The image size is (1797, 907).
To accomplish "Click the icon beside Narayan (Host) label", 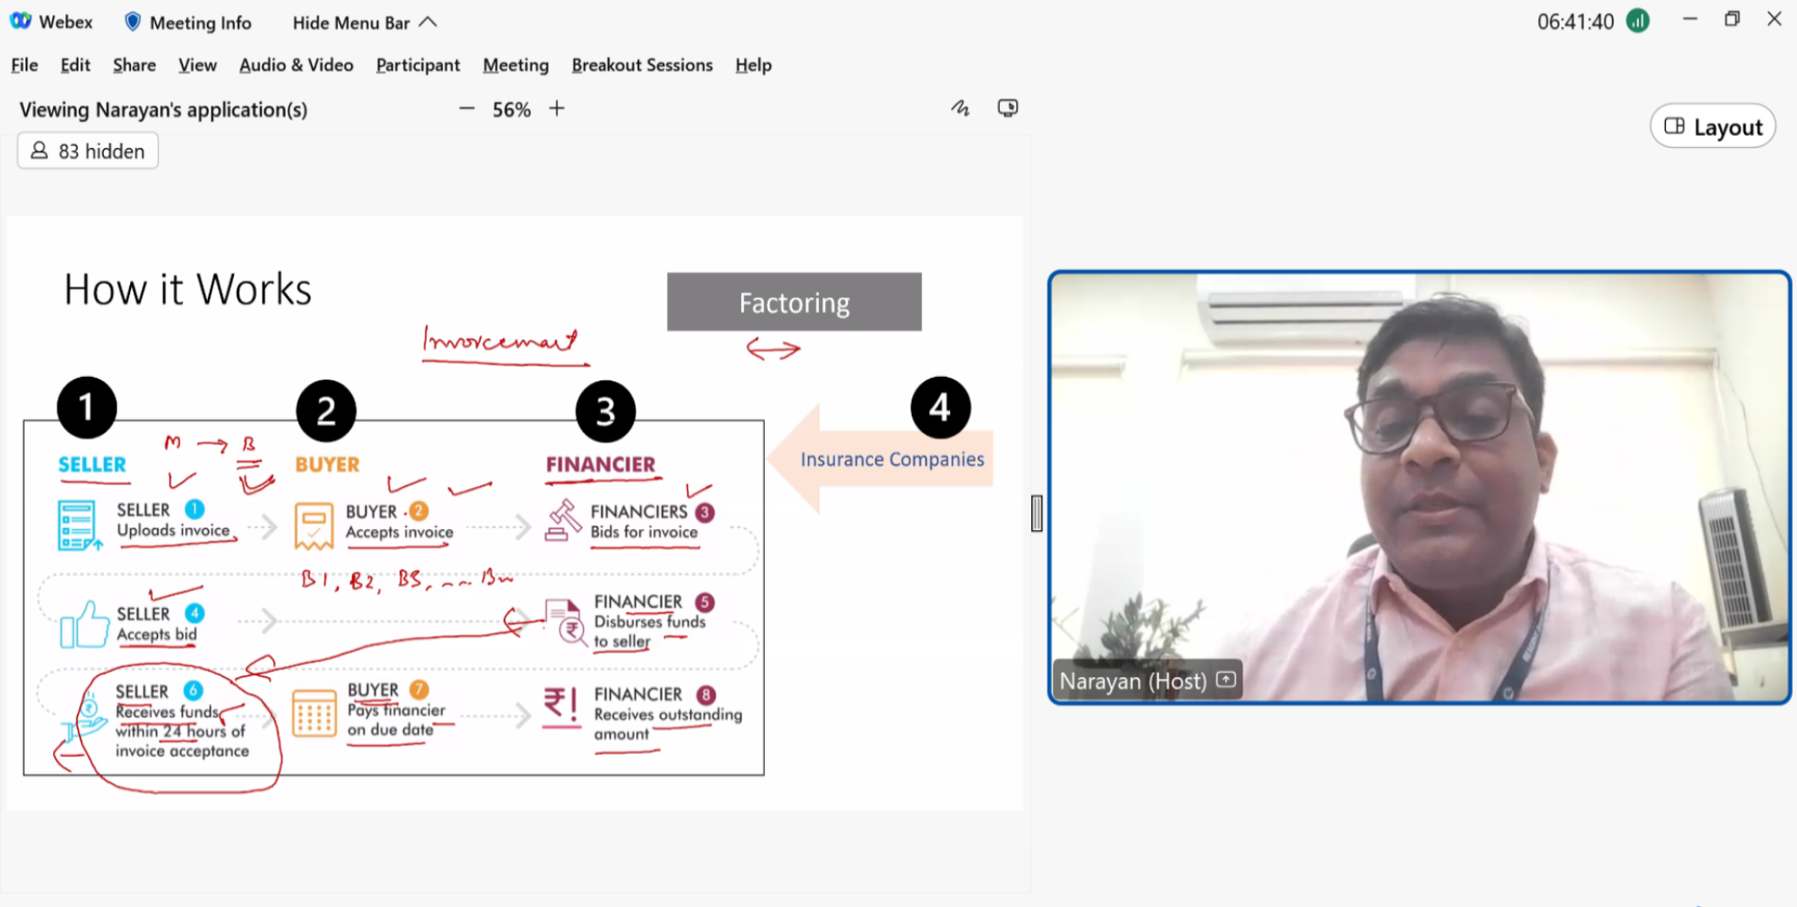I will (x=1226, y=680).
